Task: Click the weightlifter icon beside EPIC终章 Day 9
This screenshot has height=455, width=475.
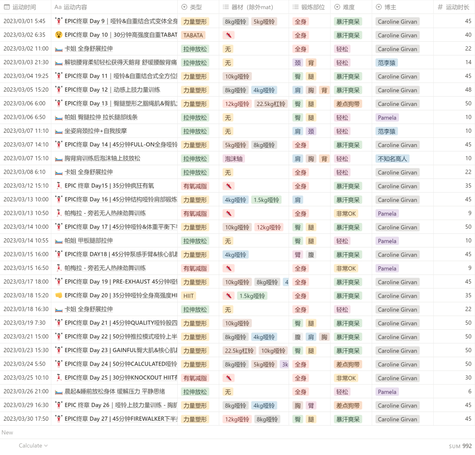Action: point(59,21)
